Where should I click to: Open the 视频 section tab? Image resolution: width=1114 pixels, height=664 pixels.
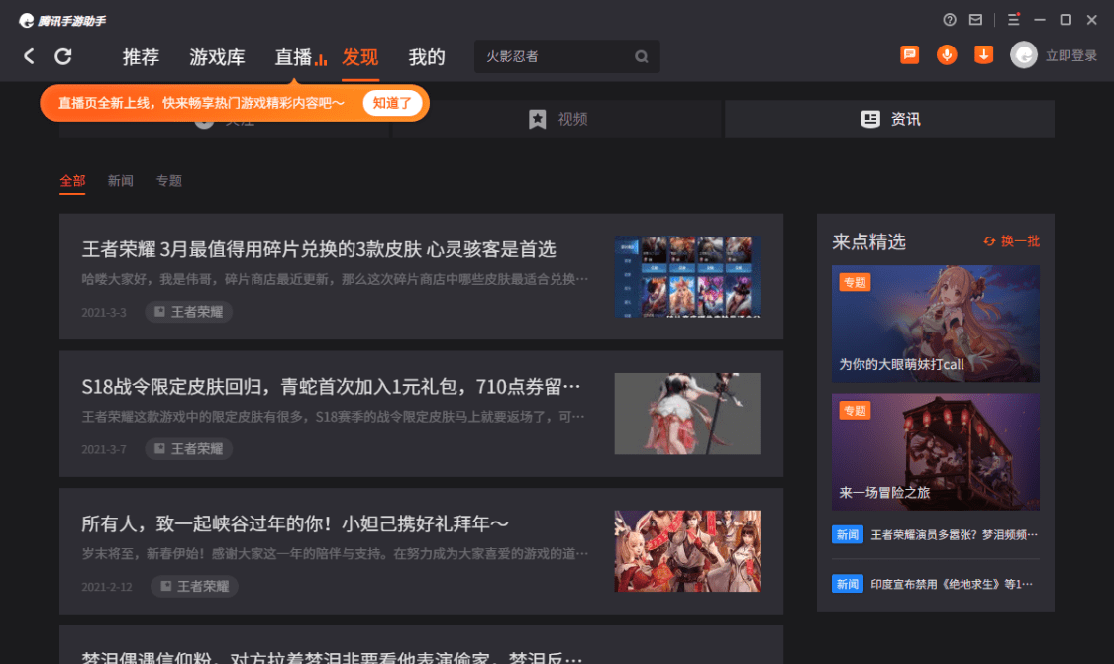(557, 119)
